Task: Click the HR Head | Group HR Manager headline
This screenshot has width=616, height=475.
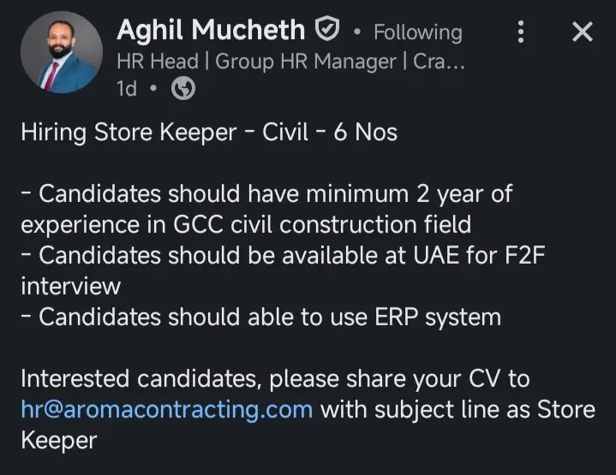Action: (290, 61)
